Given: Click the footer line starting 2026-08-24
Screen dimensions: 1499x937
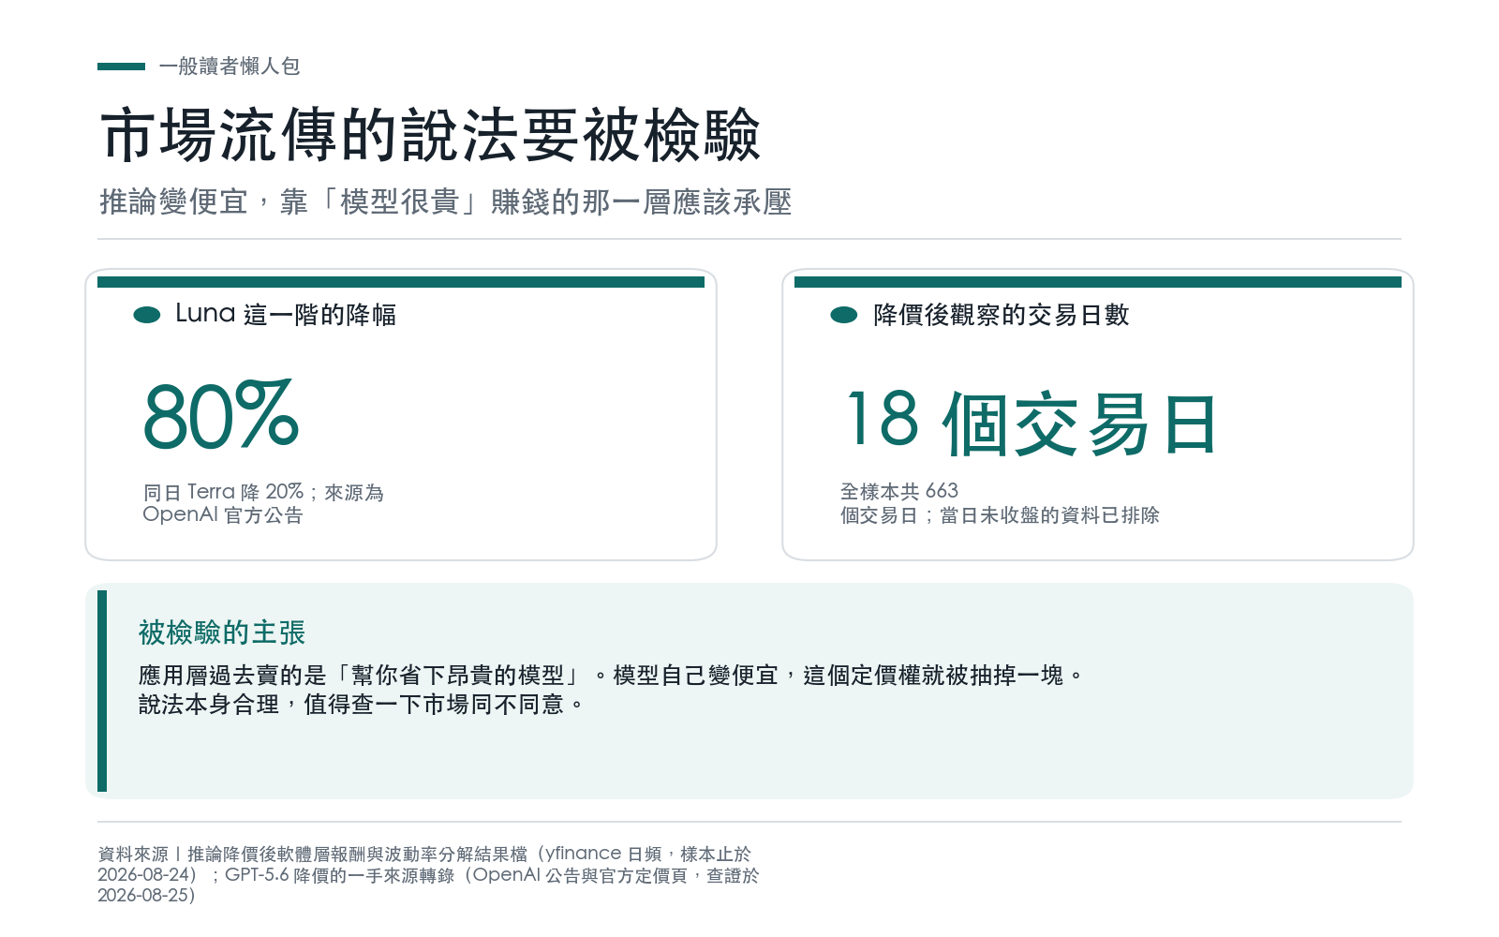Looking at the screenshot, I should click(428, 875).
